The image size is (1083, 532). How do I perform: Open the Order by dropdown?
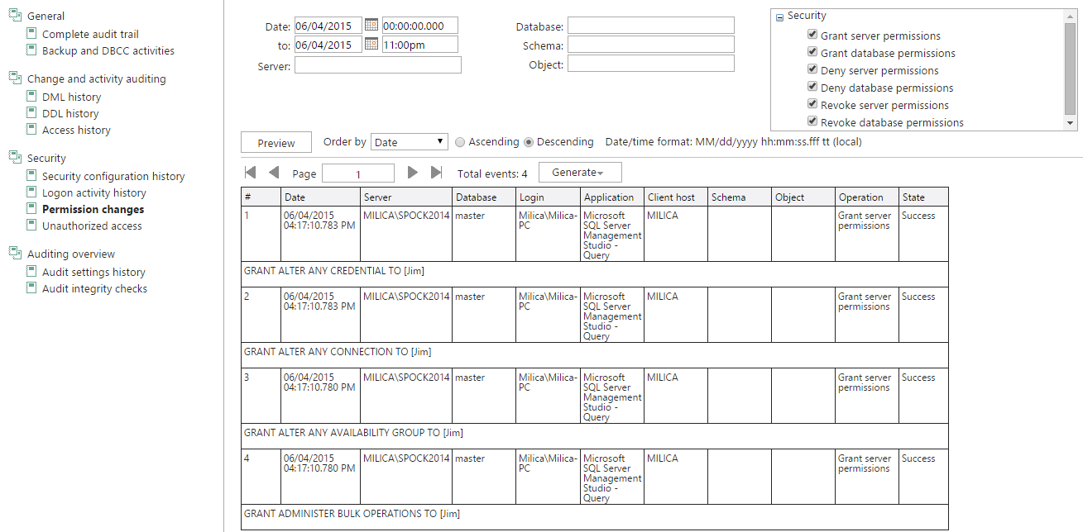pyautogui.click(x=410, y=142)
